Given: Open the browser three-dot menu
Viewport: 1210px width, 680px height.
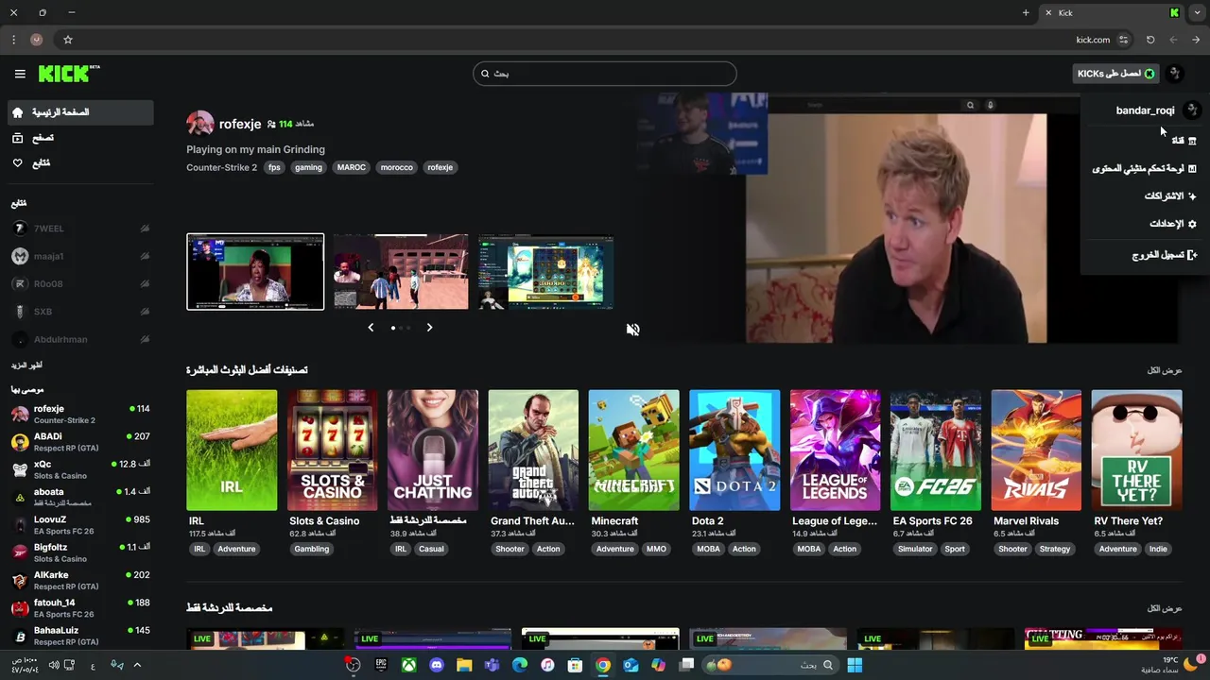Looking at the screenshot, I should tap(13, 40).
